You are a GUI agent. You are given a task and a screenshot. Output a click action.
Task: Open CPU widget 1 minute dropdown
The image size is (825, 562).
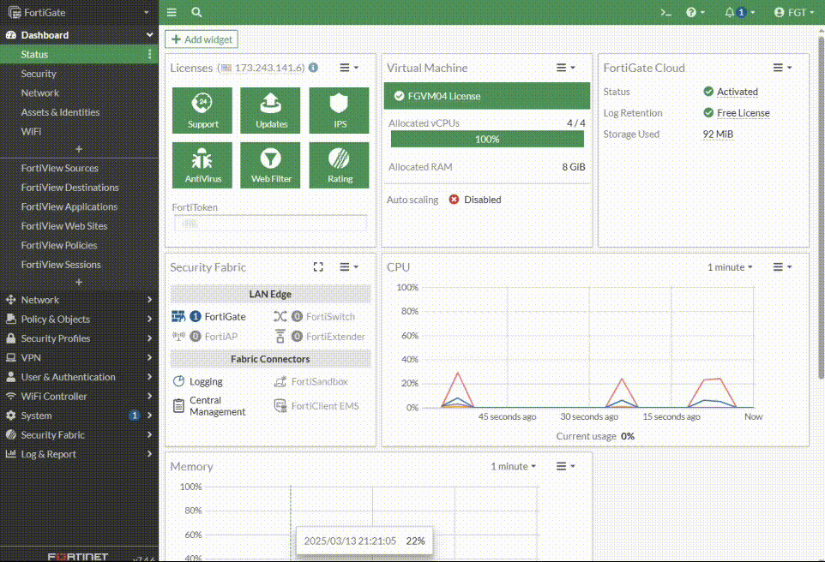730,267
